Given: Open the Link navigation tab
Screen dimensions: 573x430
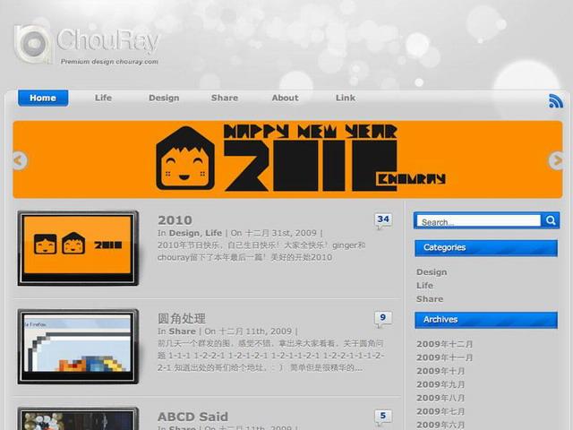Looking at the screenshot, I should click(346, 98).
